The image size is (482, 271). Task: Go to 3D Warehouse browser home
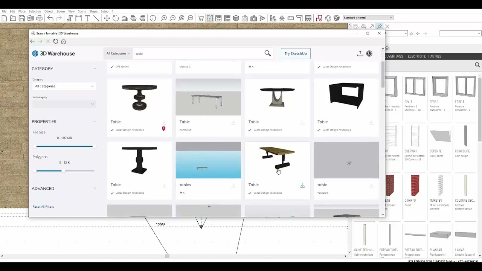tap(63, 41)
